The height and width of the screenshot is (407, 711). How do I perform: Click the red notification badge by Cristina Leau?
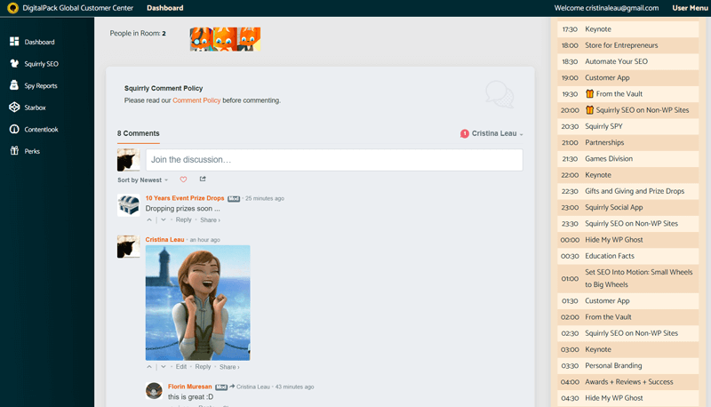pyautogui.click(x=464, y=133)
